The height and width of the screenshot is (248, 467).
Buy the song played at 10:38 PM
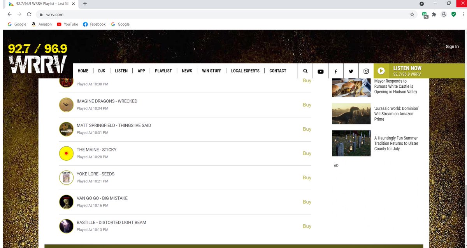pos(307,81)
